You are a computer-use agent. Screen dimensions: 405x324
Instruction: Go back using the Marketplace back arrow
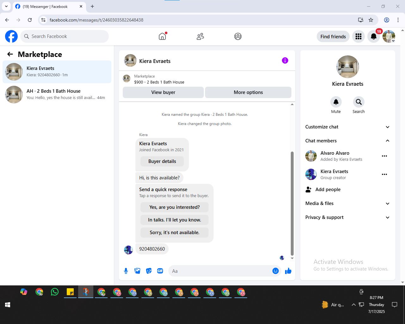[x=10, y=54]
